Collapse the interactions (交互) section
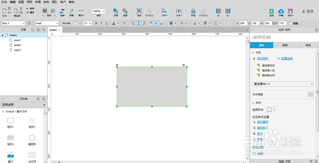 253,53
